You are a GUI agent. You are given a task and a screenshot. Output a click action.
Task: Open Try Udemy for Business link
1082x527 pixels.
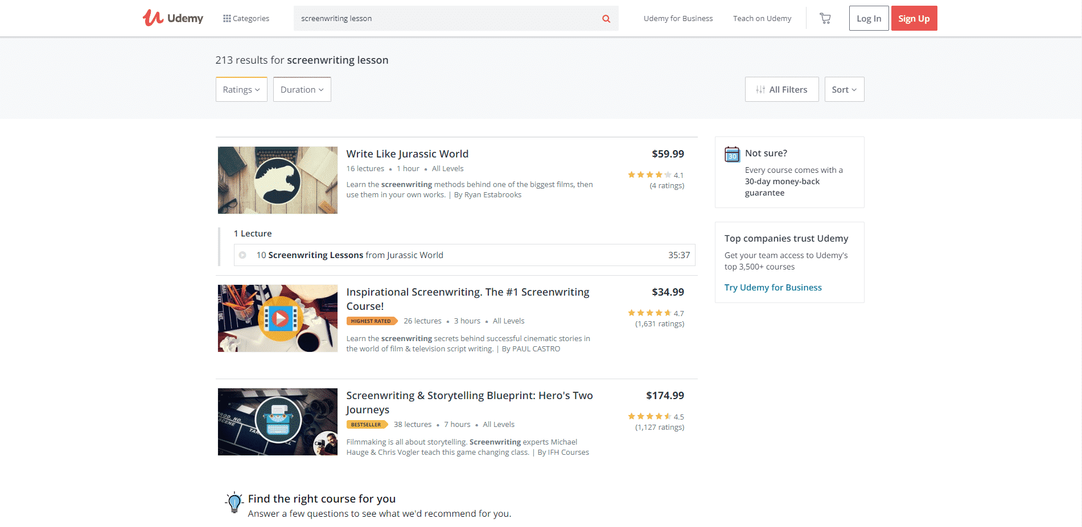tap(773, 288)
